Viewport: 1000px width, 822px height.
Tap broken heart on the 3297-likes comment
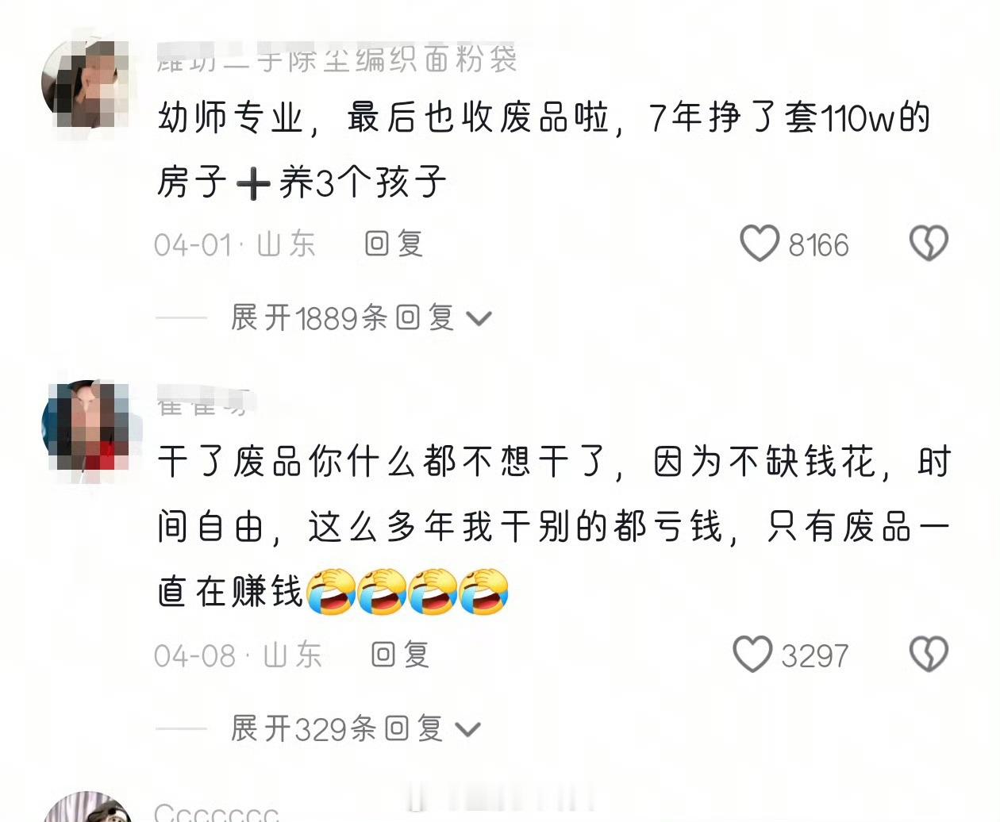[929, 655]
